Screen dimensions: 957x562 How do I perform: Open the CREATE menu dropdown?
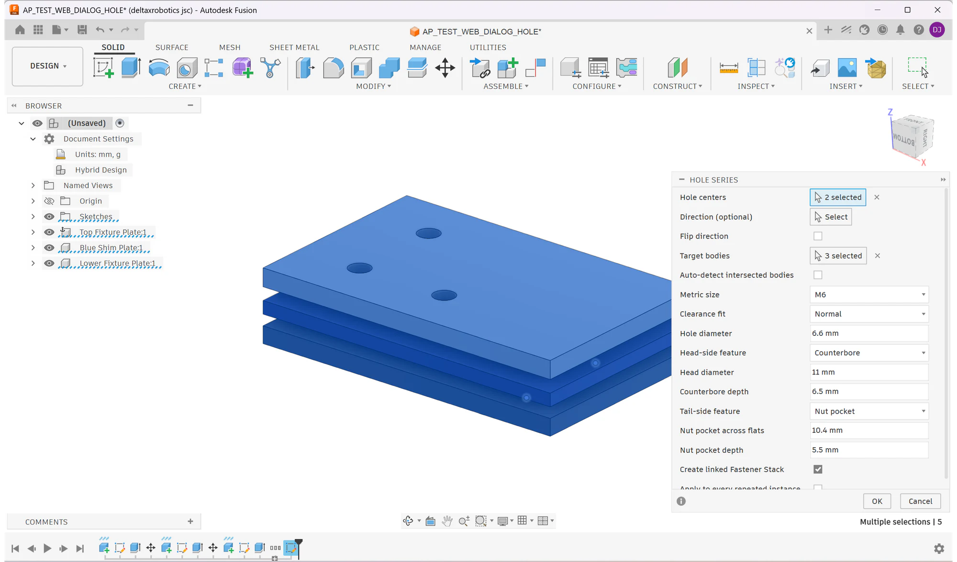[x=185, y=86]
